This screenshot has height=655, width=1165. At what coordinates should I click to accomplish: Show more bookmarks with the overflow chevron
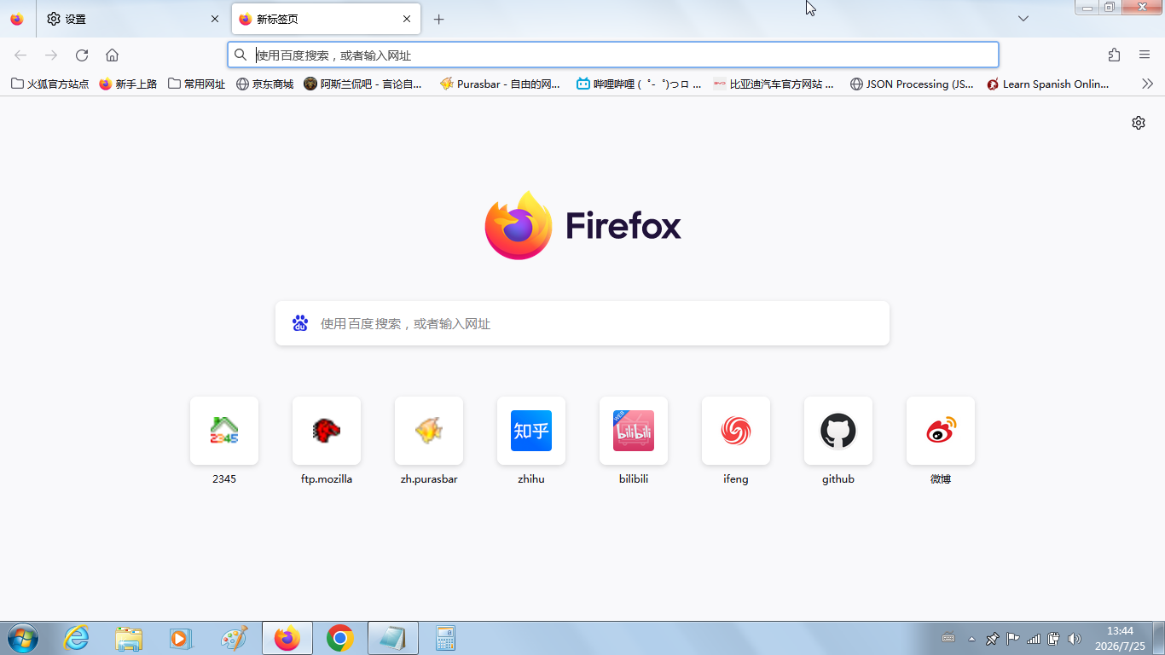coord(1147,84)
